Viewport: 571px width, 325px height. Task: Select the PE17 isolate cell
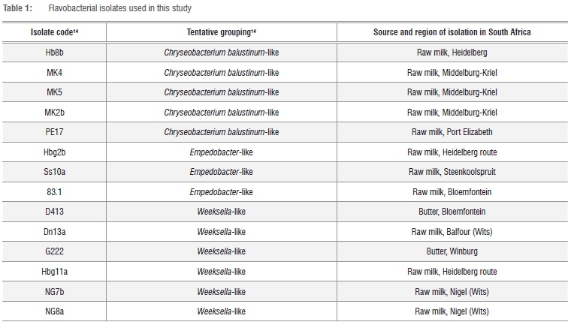(x=54, y=132)
